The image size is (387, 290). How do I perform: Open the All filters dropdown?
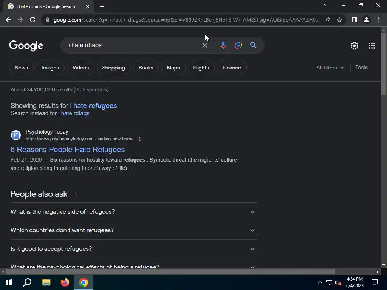[x=330, y=68]
